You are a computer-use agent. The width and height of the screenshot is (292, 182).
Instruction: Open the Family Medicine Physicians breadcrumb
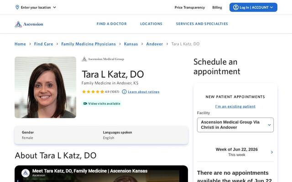pos(89,44)
